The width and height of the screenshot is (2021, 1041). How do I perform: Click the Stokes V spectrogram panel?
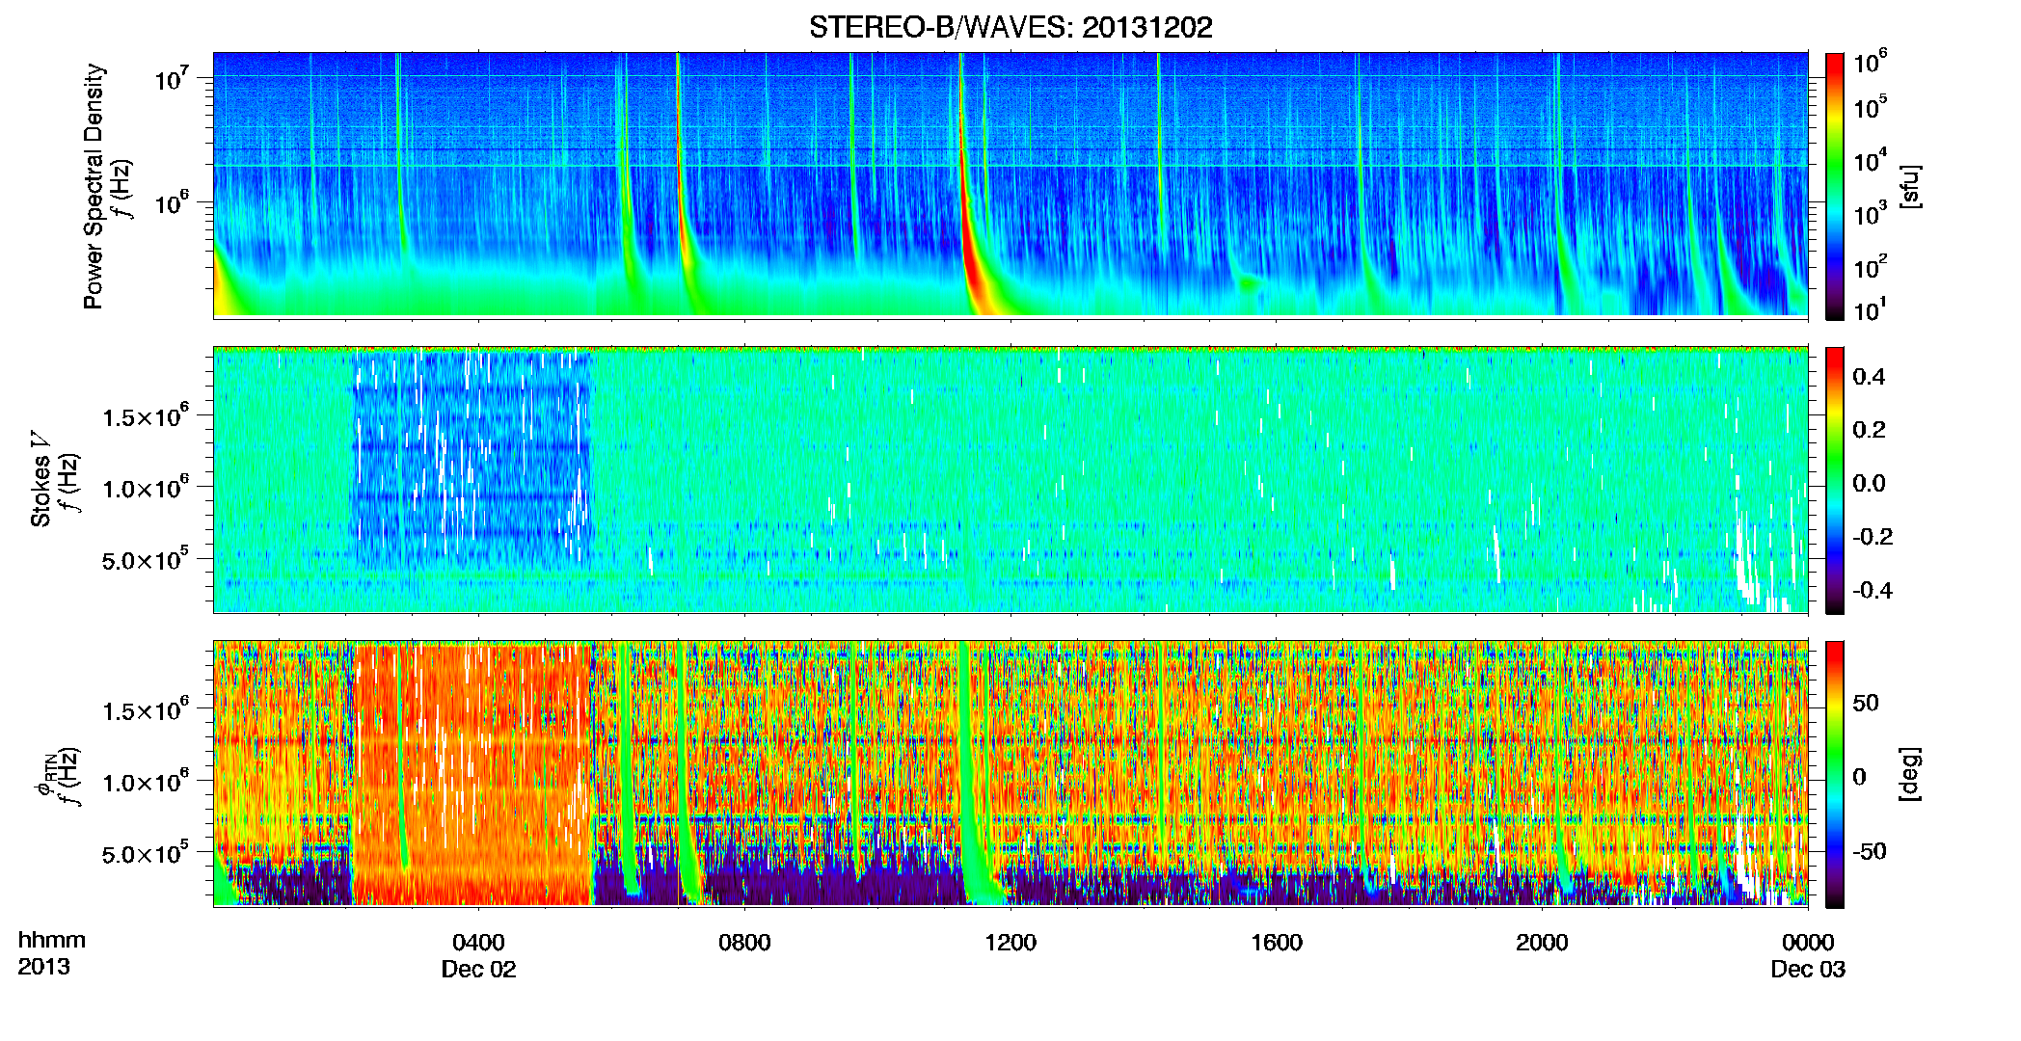[1010, 479]
